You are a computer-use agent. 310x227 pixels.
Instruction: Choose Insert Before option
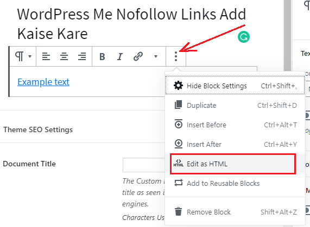point(235,125)
